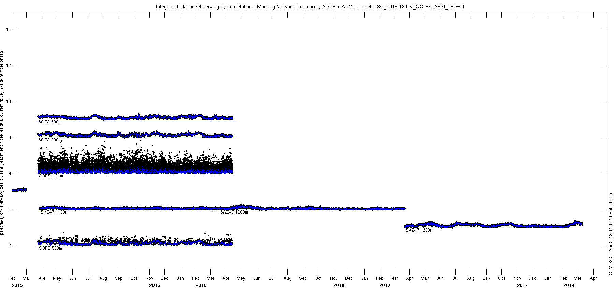Viewport: 614px width, 289px height.
Task: Click the last Apr tick label on x-axis
Action: coord(594,278)
